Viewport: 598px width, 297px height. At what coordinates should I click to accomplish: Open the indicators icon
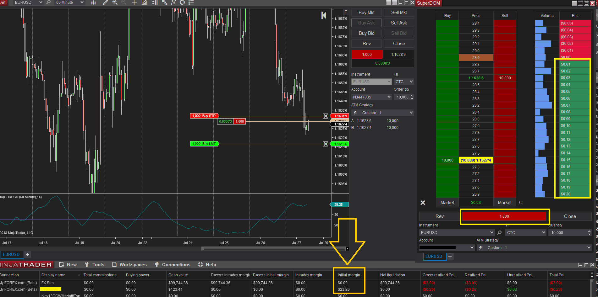point(173,3)
